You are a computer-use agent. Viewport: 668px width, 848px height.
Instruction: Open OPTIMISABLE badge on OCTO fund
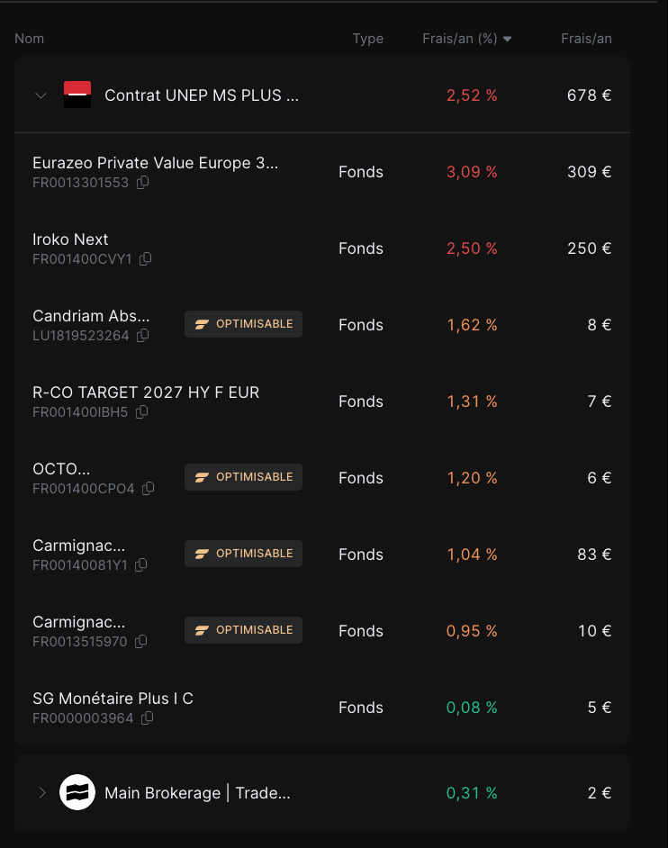(x=243, y=477)
